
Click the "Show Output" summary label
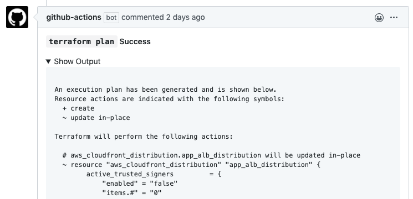pyautogui.click(x=77, y=61)
